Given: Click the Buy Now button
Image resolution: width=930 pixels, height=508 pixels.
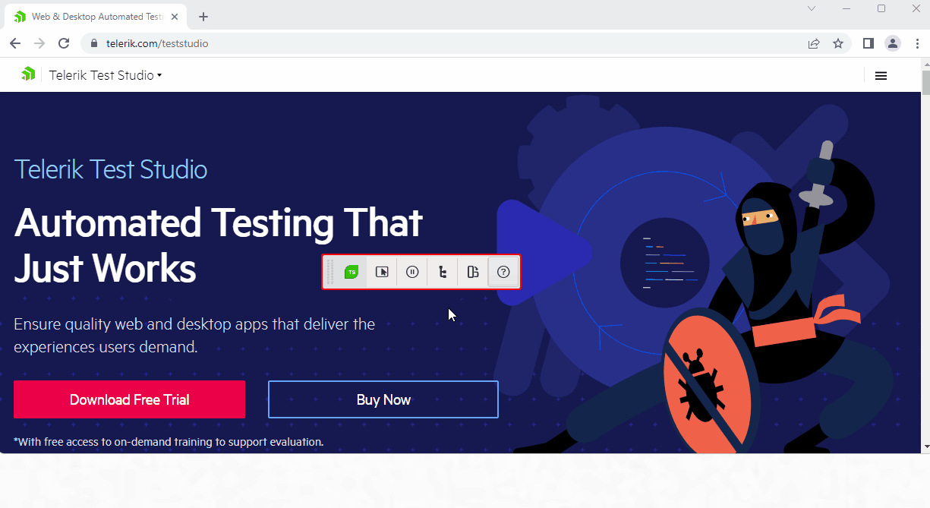Looking at the screenshot, I should (383, 399).
